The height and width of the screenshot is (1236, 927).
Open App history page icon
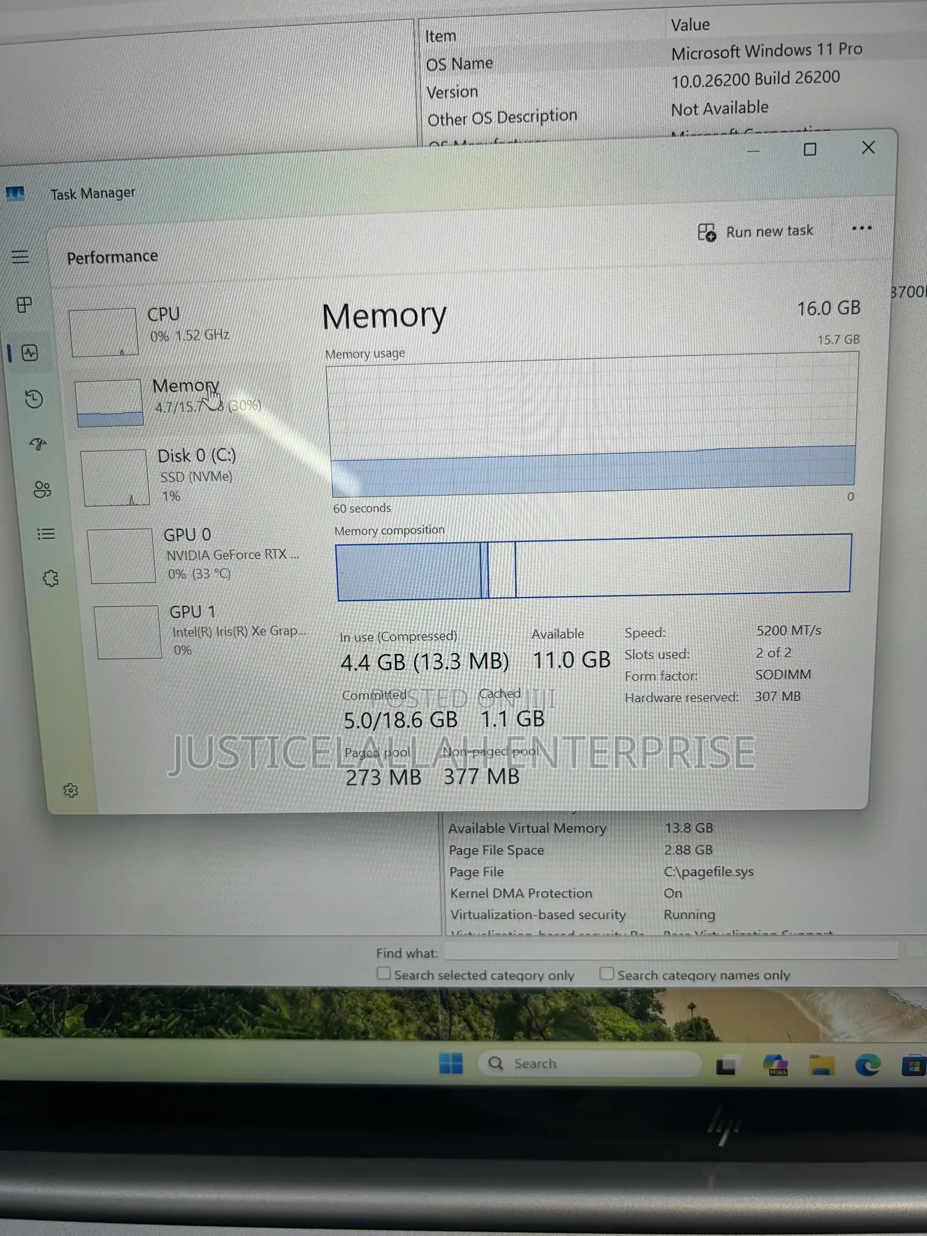[34, 399]
